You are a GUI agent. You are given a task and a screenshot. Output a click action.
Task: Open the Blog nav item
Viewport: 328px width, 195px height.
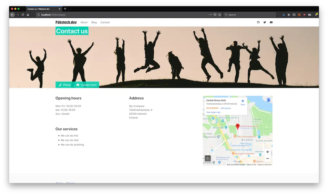[x=94, y=22]
